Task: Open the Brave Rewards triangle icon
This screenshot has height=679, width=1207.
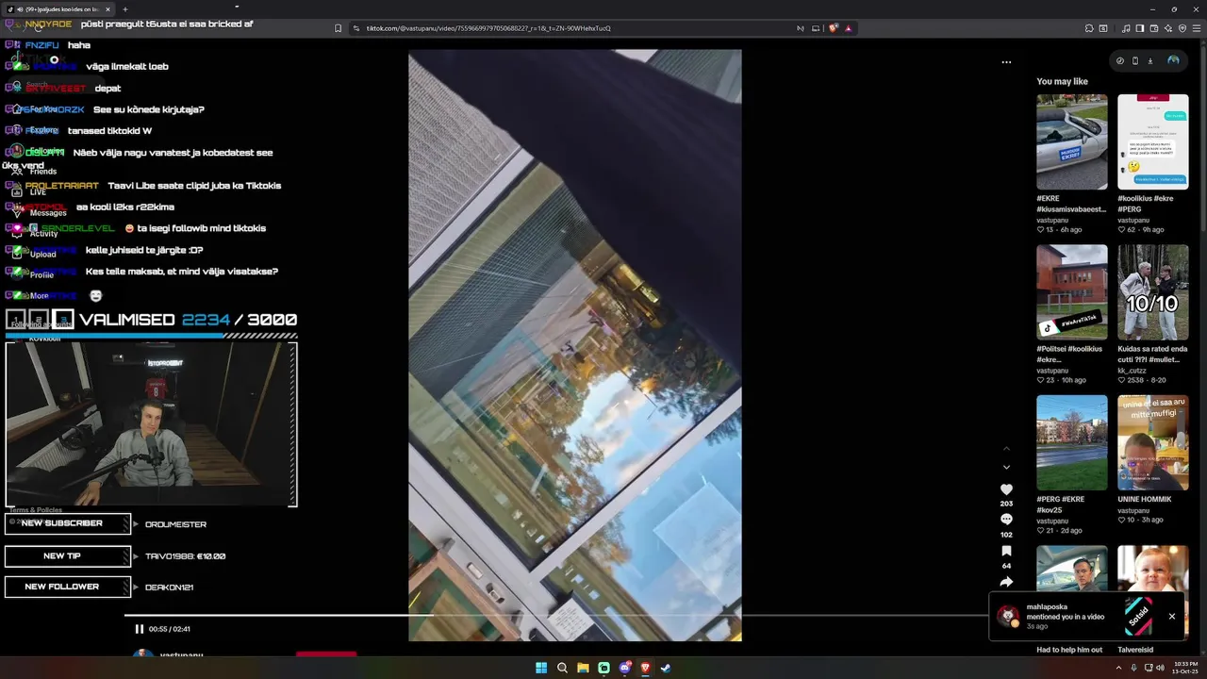Action: coord(848,28)
